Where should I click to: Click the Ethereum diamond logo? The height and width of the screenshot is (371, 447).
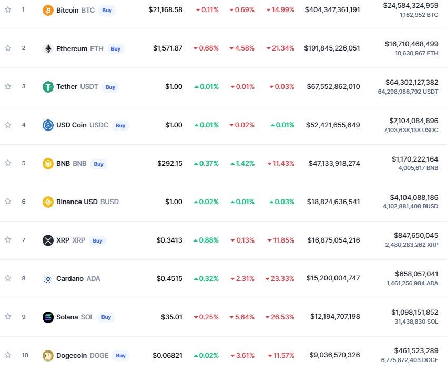(48, 48)
